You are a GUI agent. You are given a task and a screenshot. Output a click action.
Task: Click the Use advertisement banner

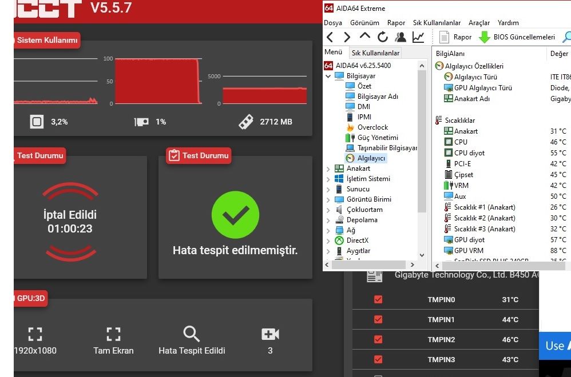click(x=555, y=346)
